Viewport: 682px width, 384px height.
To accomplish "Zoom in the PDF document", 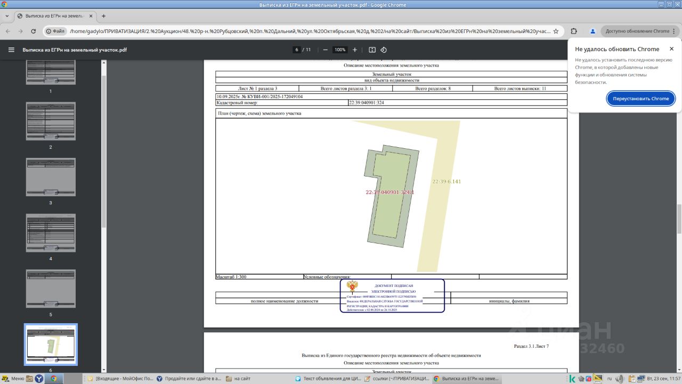I will point(355,50).
